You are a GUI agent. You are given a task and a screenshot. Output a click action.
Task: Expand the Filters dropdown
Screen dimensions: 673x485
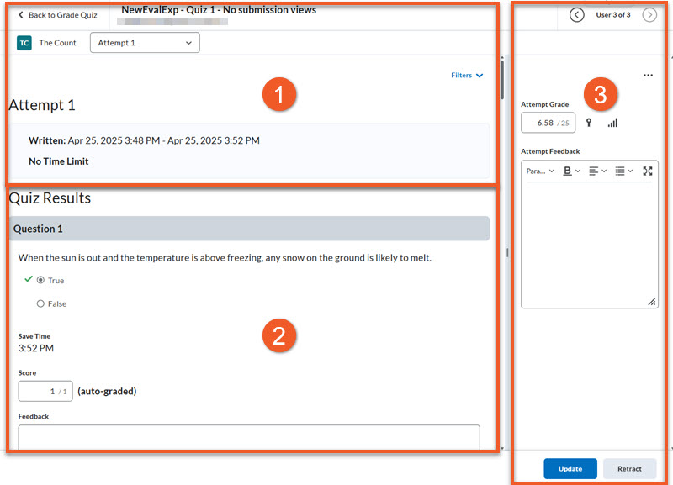pos(467,76)
